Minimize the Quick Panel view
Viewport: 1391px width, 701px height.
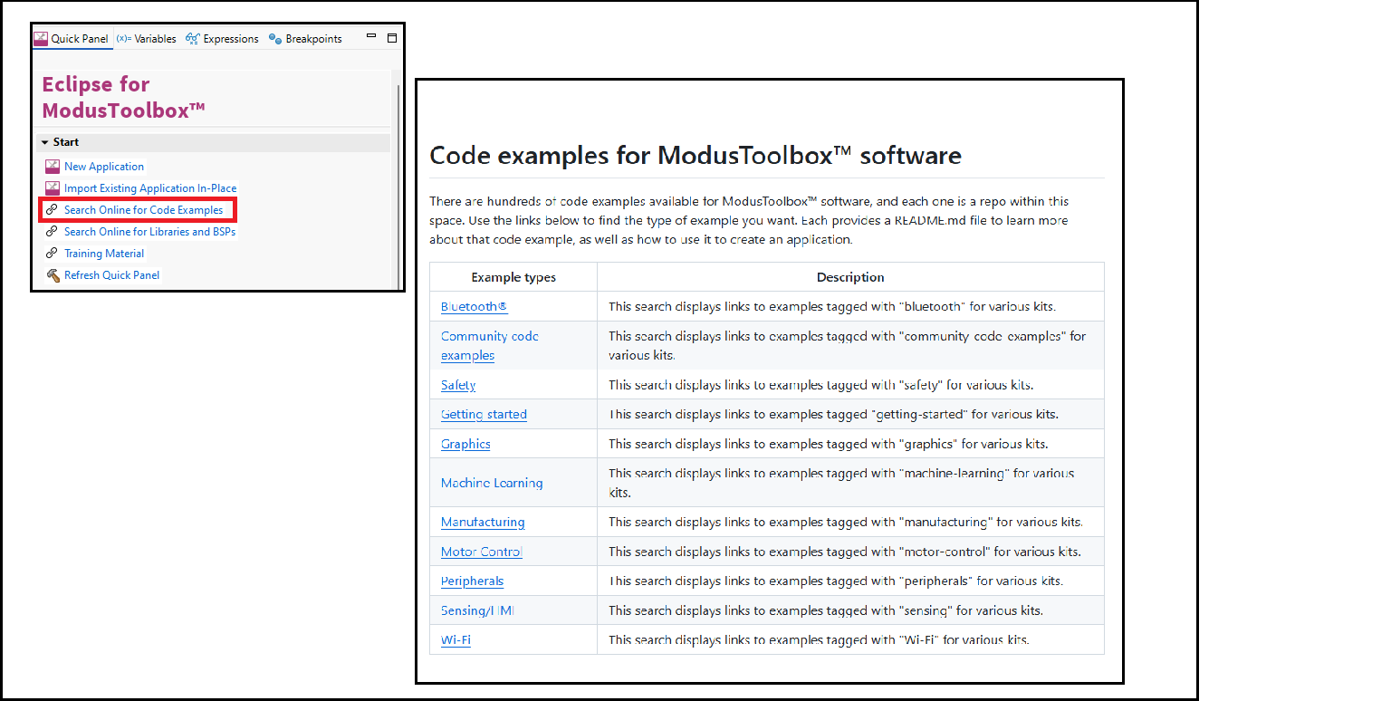point(371,38)
